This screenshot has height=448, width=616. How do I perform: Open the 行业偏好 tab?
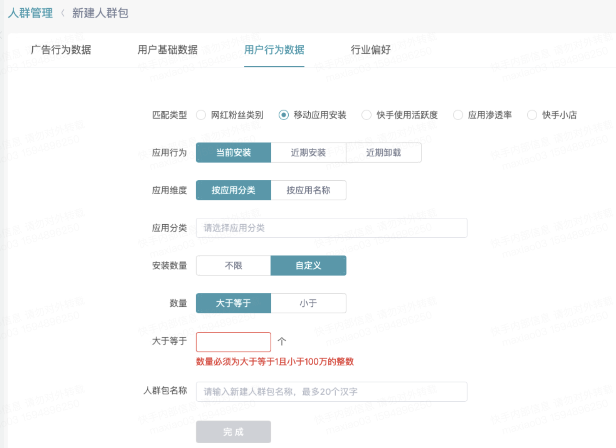371,50
